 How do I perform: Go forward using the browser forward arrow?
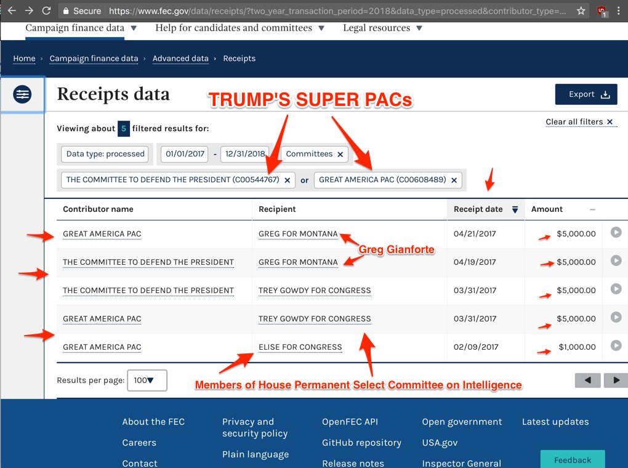click(29, 10)
